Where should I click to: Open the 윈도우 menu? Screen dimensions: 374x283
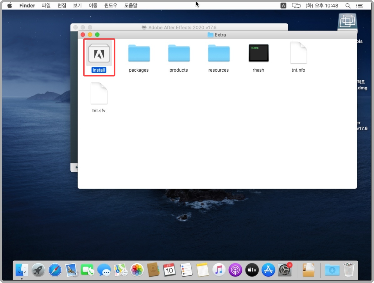click(111, 6)
